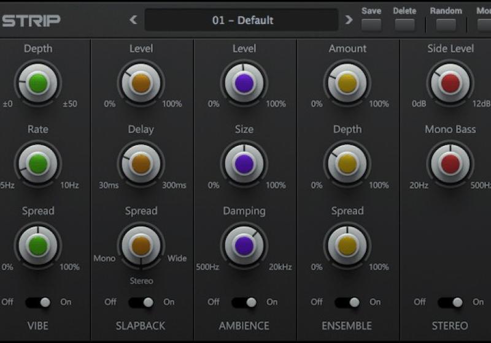Toggle the ENSEMBLE on/off switch
The image size is (491, 343).
347,302
